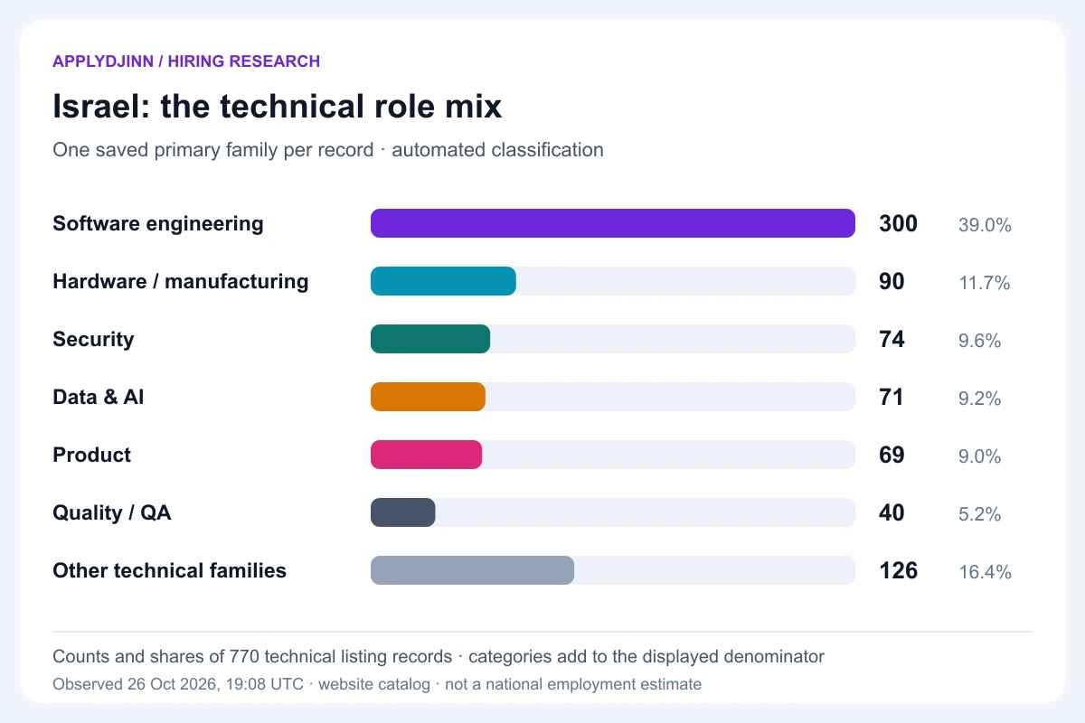Click the purple Software engineering bar
Viewport: 1085px width, 723px height.
[613, 223]
